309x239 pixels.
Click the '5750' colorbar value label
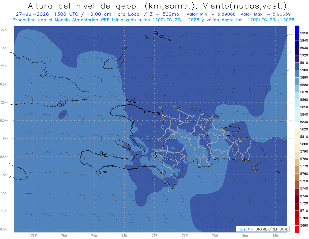(304, 181)
